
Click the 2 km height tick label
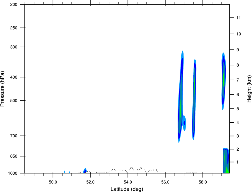tap(237, 149)
